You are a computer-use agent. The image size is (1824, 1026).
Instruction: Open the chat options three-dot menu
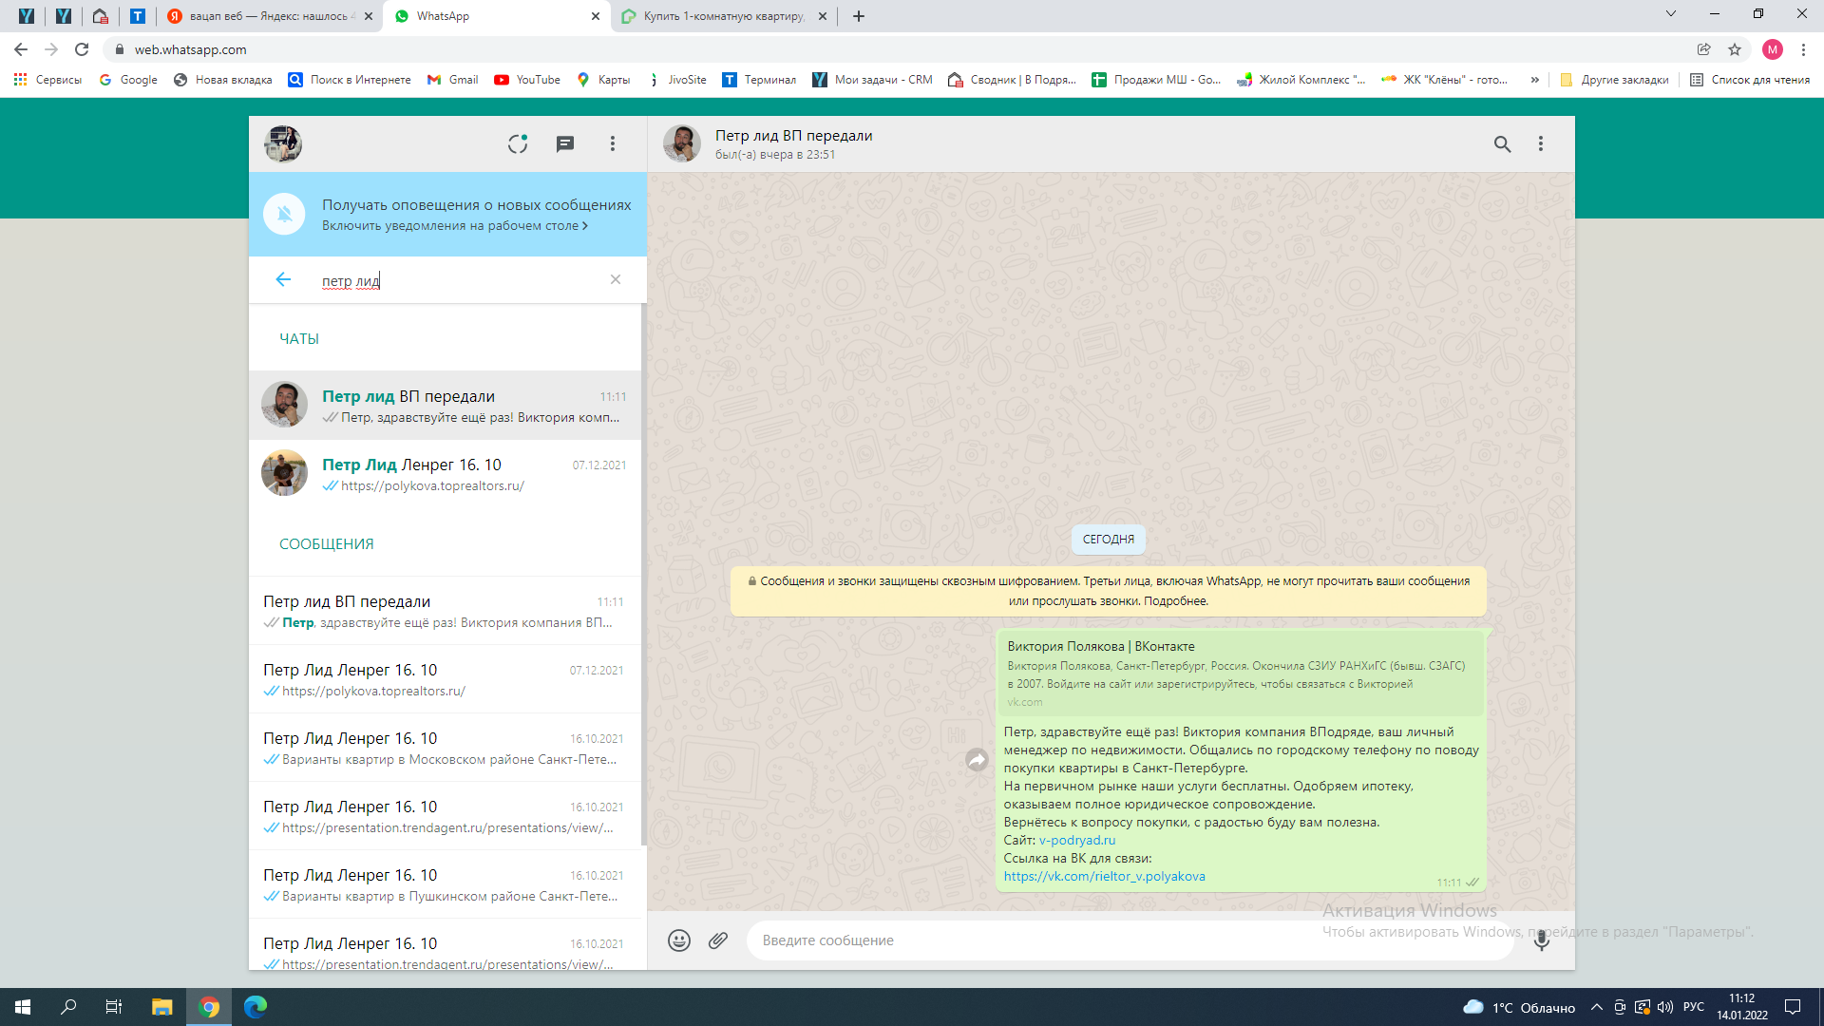click(1541, 143)
